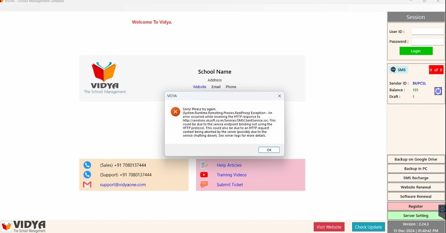Open the support@vidyaone.com email link
The image size is (446, 233).
[x=123, y=185]
